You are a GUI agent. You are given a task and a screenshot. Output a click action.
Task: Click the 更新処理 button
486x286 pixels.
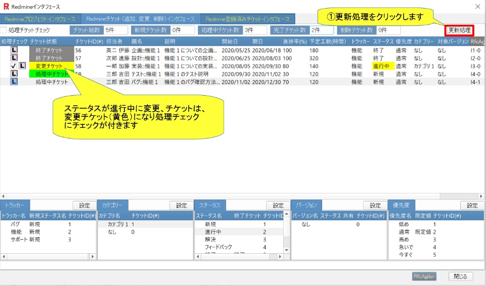[x=459, y=30]
